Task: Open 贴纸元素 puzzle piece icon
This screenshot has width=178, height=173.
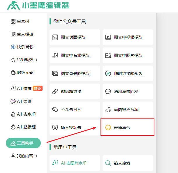Action: (x=13, y=73)
